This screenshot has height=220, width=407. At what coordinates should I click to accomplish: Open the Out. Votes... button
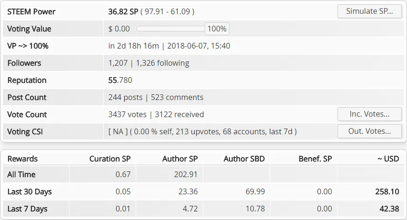[x=369, y=131]
